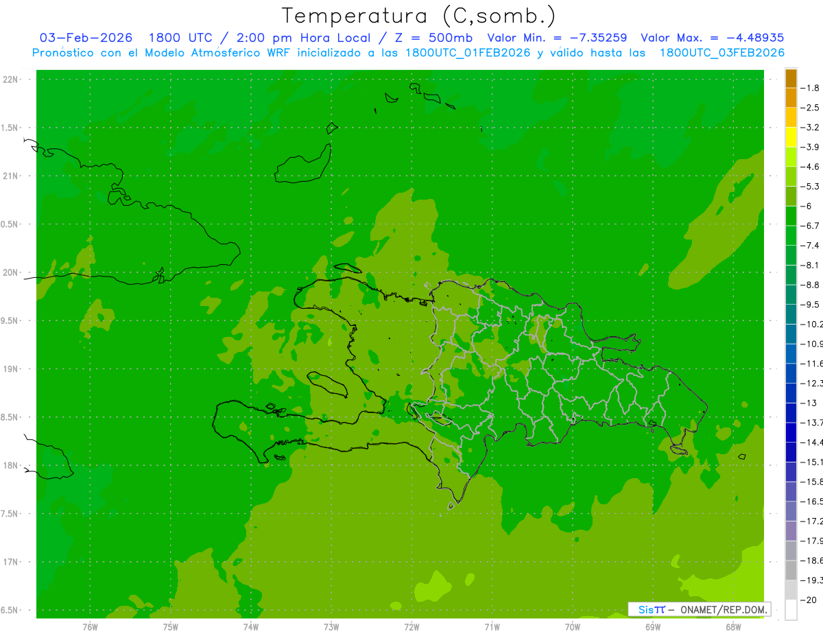Click the "73W" longitude axis label

[331, 627]
